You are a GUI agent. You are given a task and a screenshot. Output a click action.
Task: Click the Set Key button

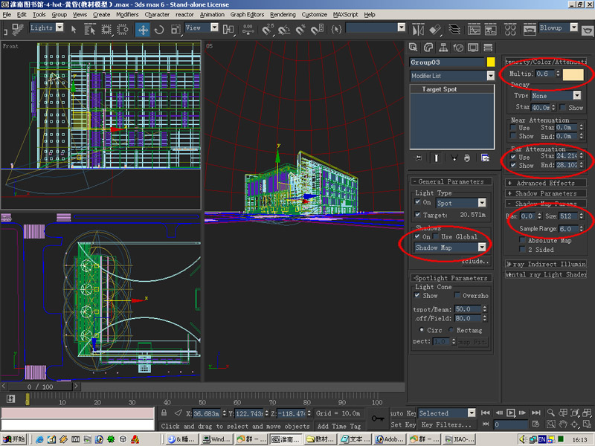(403, 424)
